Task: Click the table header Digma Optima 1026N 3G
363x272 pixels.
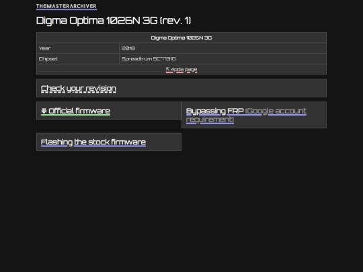Action: point(182,38)
